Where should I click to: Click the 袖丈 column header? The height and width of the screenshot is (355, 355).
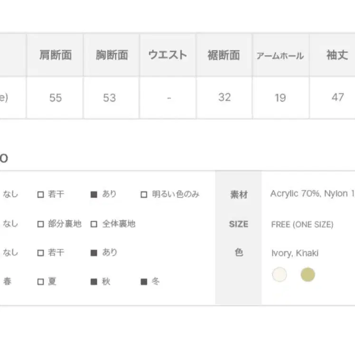[337, 55]
